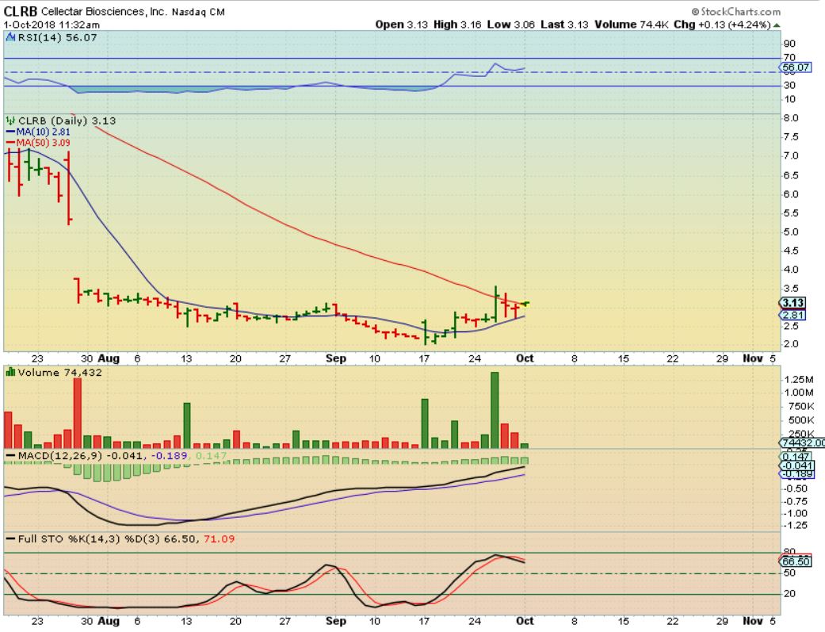Viewport: 825px width, 632px height.
Task: Click the CLRB (Daily) 3.13 chart label
Action: tap(67, 121)
